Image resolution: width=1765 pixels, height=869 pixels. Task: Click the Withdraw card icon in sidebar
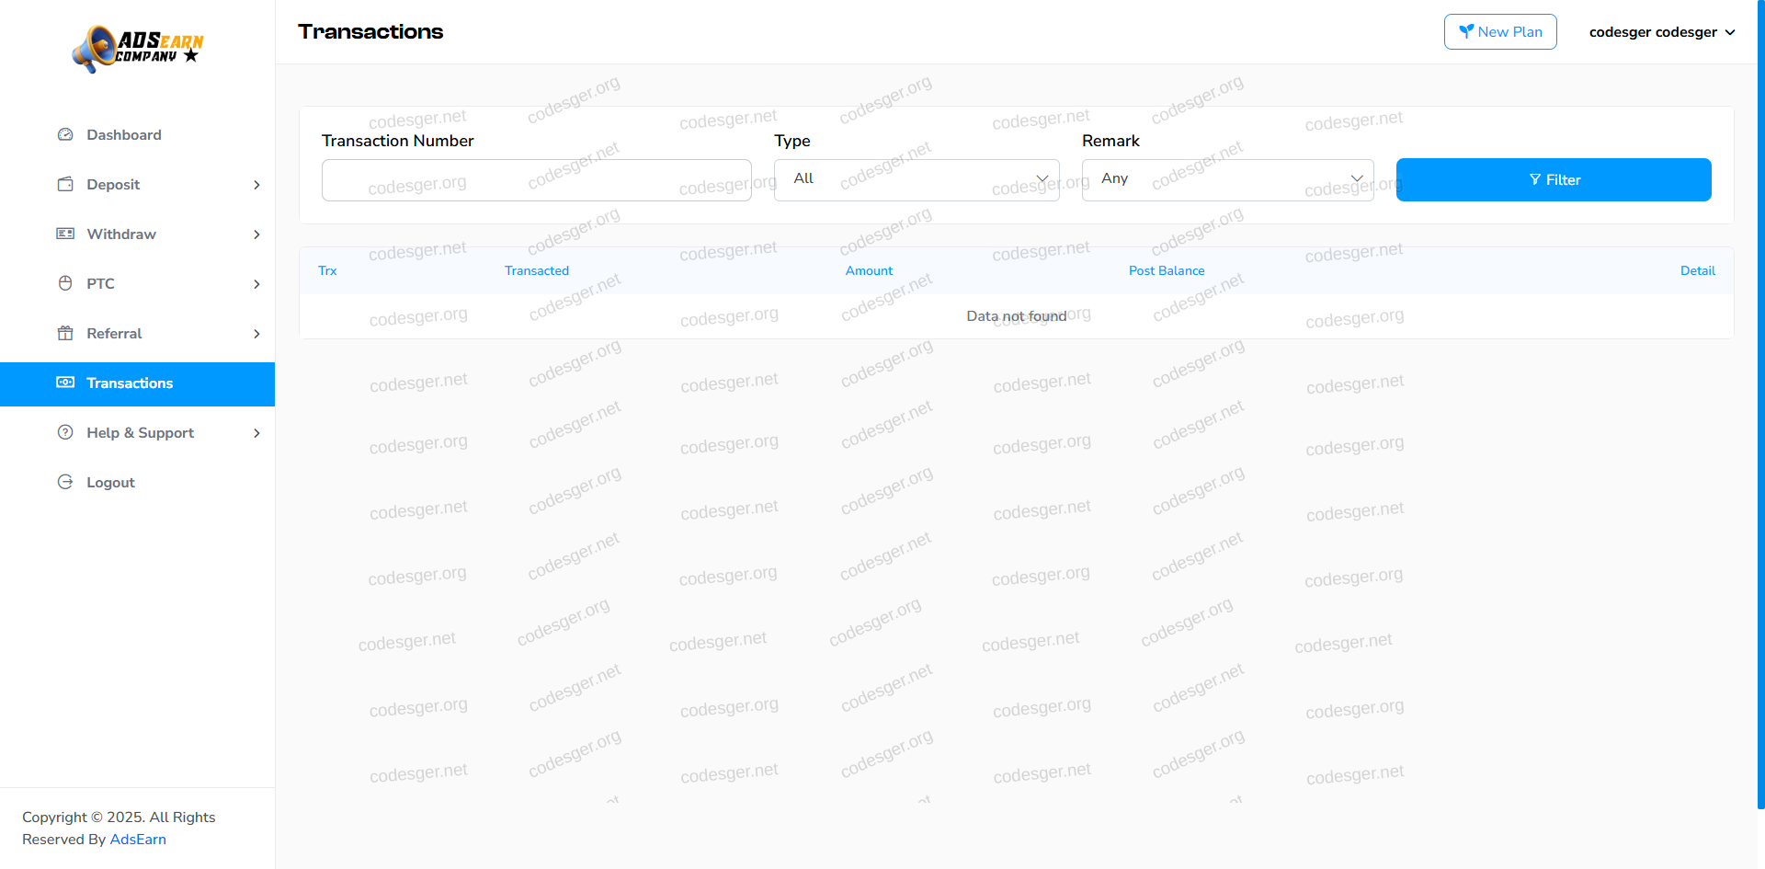point(65,234)
